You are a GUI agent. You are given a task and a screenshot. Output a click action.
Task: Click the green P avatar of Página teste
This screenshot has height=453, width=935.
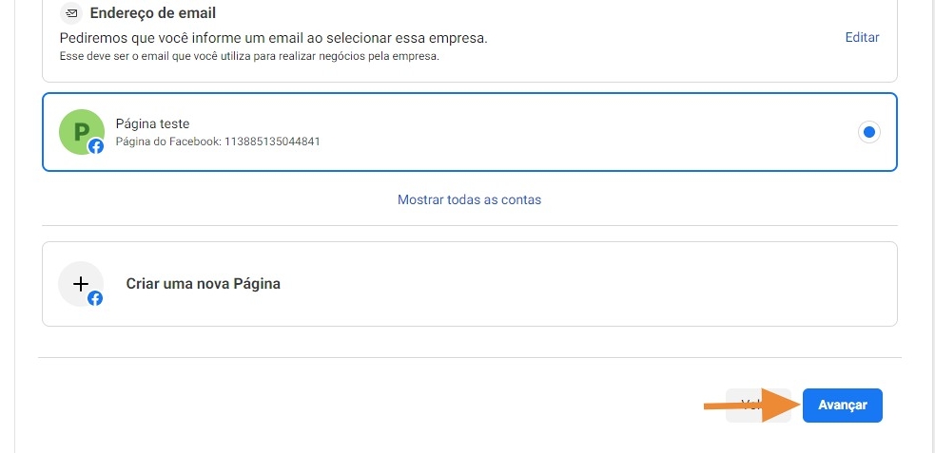pos(80,130)
